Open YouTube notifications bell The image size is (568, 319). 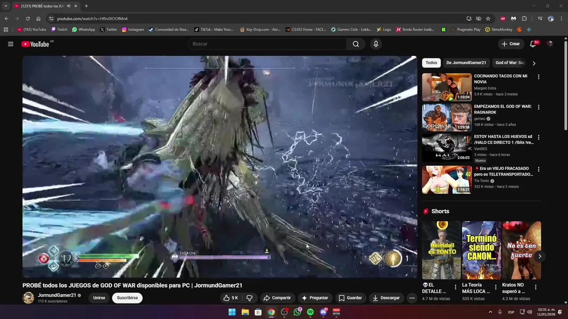(533, 44)
